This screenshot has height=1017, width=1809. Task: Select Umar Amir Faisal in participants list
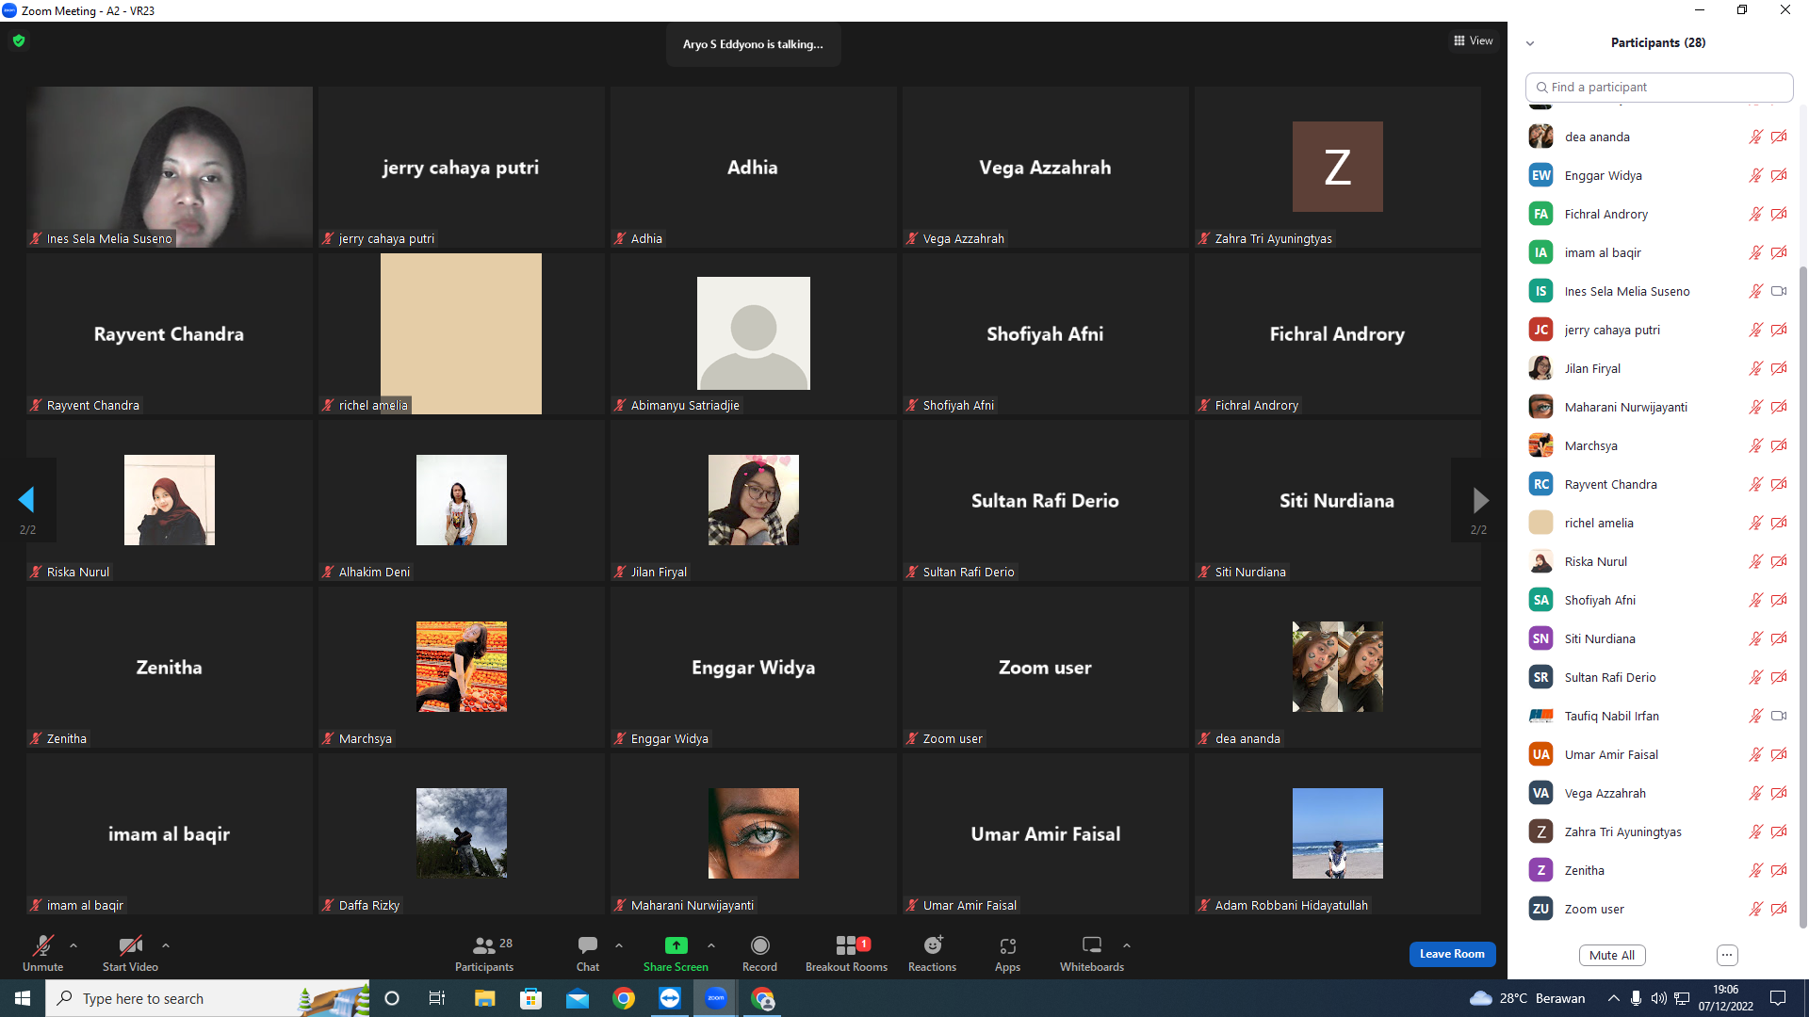(1657, 754)
